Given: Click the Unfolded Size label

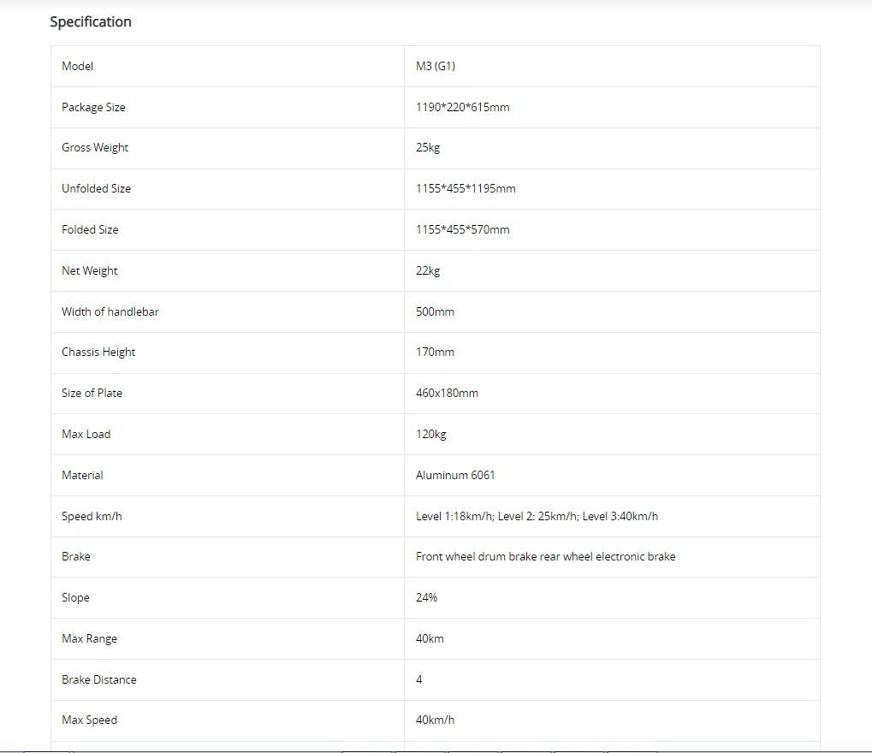Looking at the screenshot, I should (x=96, y=188).
